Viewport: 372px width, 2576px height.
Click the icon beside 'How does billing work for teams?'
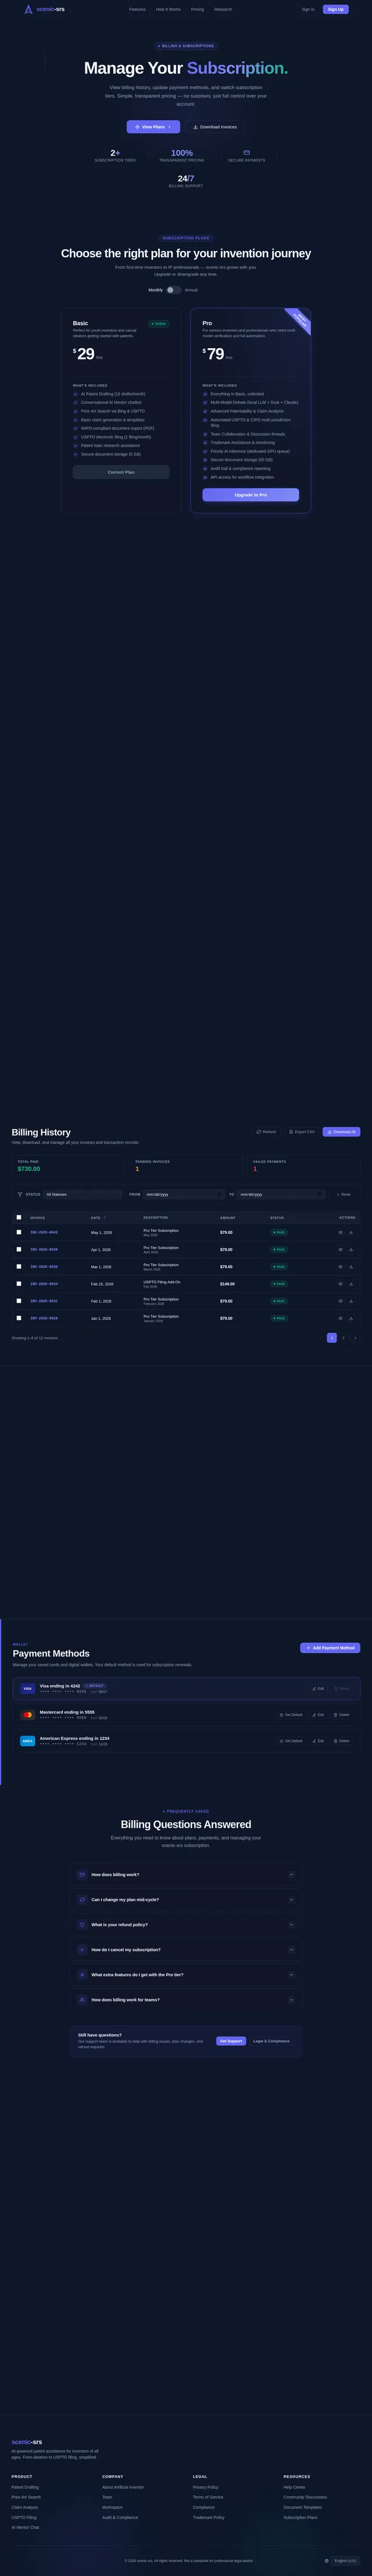(82, 2000)
